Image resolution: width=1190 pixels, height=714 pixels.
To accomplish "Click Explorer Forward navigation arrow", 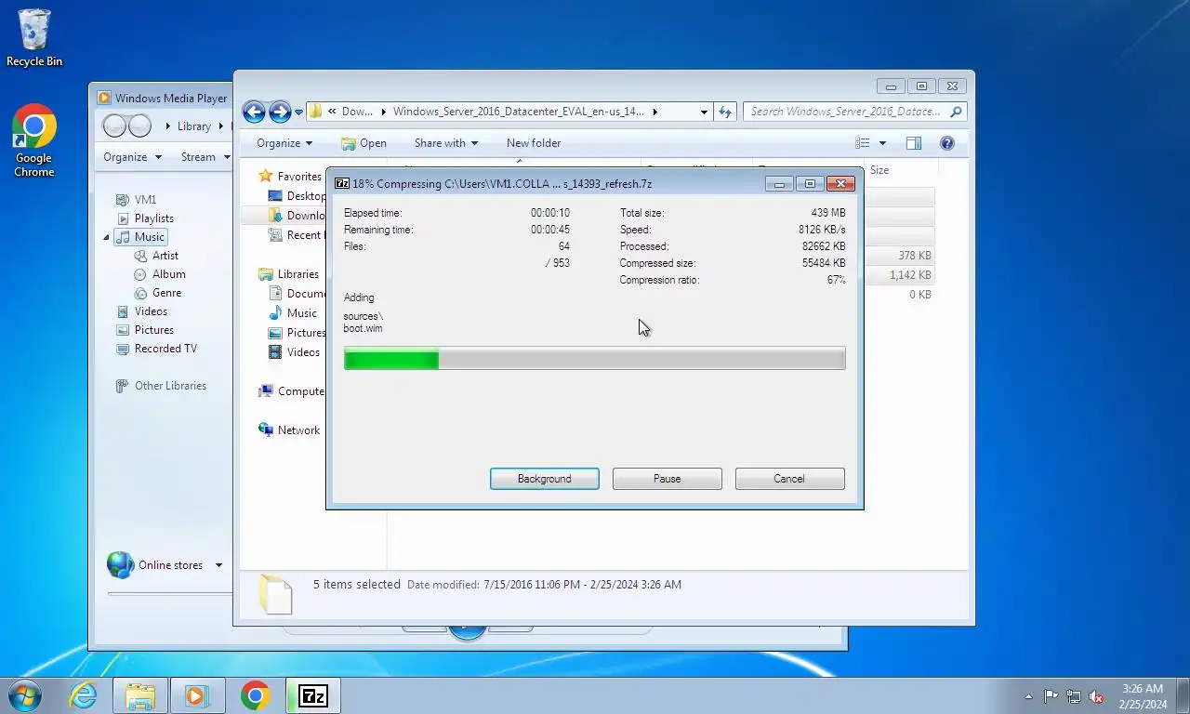I will [x=280, y=112].
